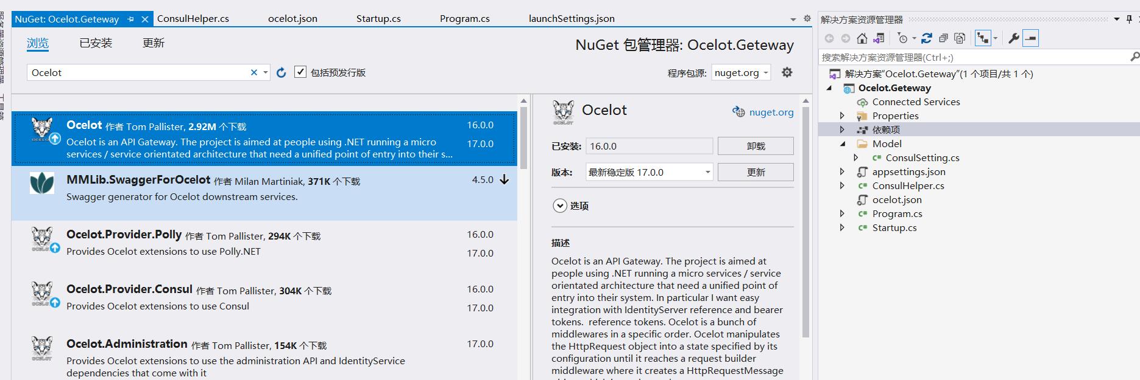Pin the NuGet: Ocelot.Geteway tab
The height and width of the screenshot is (380, 1140).
click(130, 19)
